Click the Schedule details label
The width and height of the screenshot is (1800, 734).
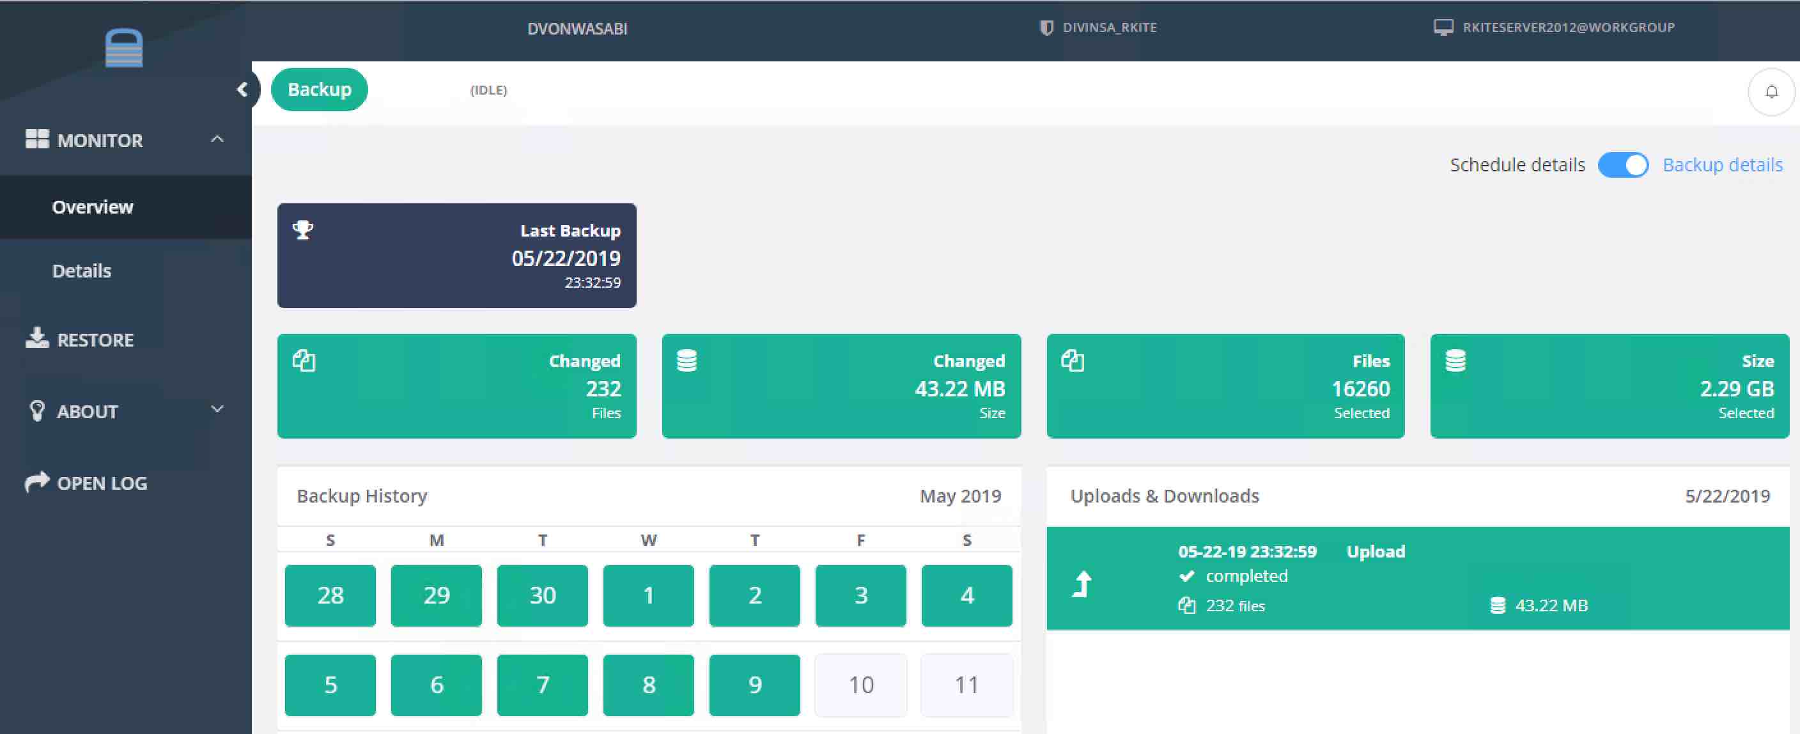pyautogui.click(x=1517, y=165)
